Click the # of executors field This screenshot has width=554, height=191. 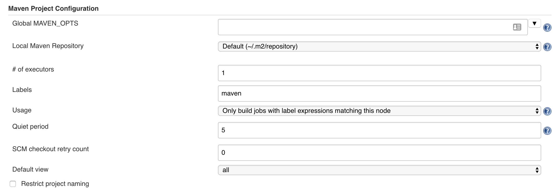[x=379, y=73]
